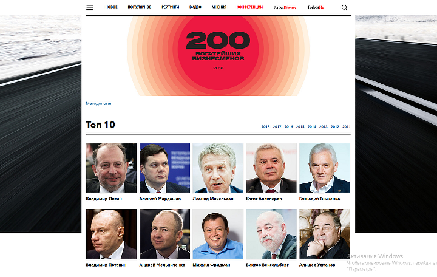
Task: Select the Рейтинги menu item
Action: [171, 7]
